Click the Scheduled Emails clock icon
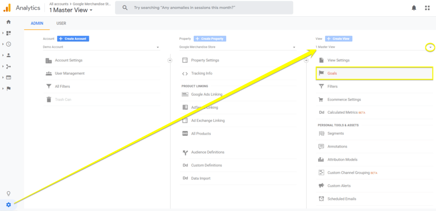The width and height of the screenshot is (436, 211). [321, 199]
